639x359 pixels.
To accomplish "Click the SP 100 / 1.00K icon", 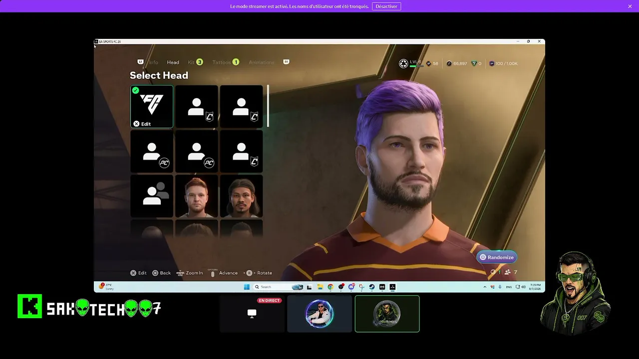I will pos(492,64).
